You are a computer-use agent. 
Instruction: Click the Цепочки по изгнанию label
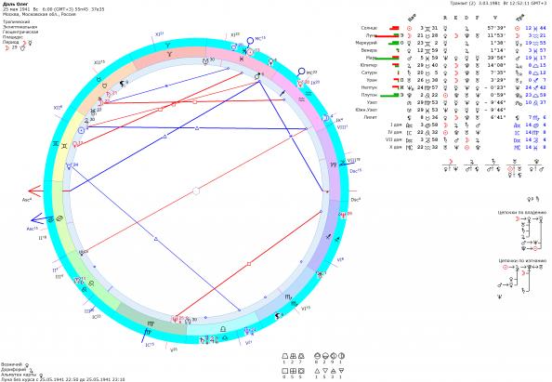tap(522, 260)
